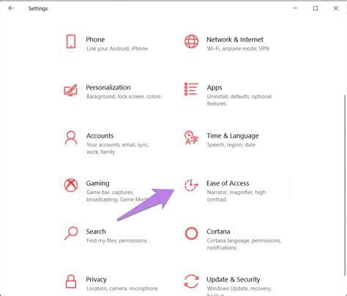The image size is (347, 296).
Task: Open the Ease of Access heading
Action: pyautogui.click(x=228, y=183)
